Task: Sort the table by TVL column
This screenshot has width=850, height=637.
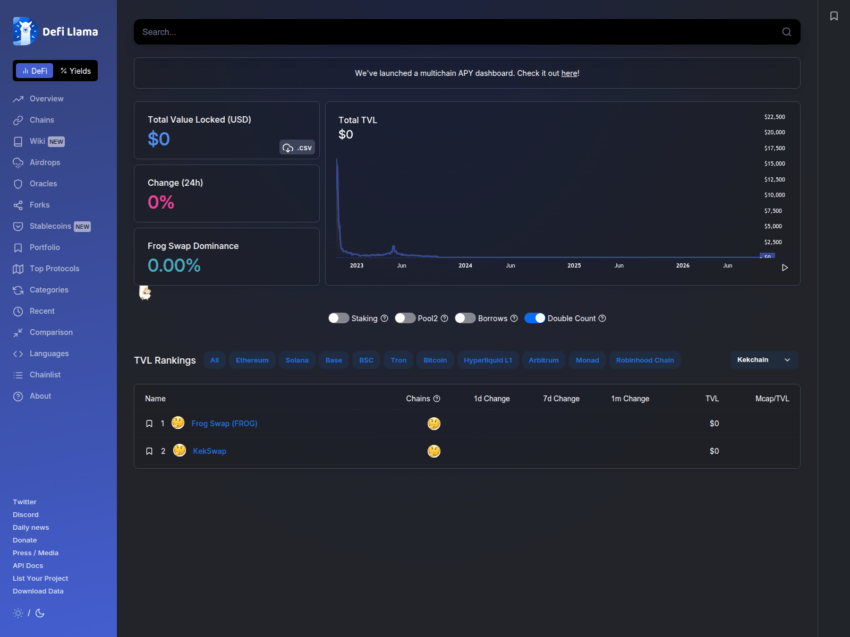Action: click(x=712, y=399)
